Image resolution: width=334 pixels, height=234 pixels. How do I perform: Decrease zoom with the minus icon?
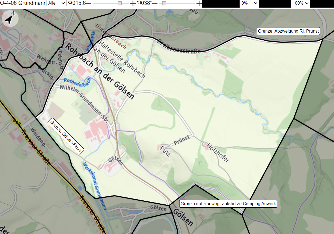(88, 3)
